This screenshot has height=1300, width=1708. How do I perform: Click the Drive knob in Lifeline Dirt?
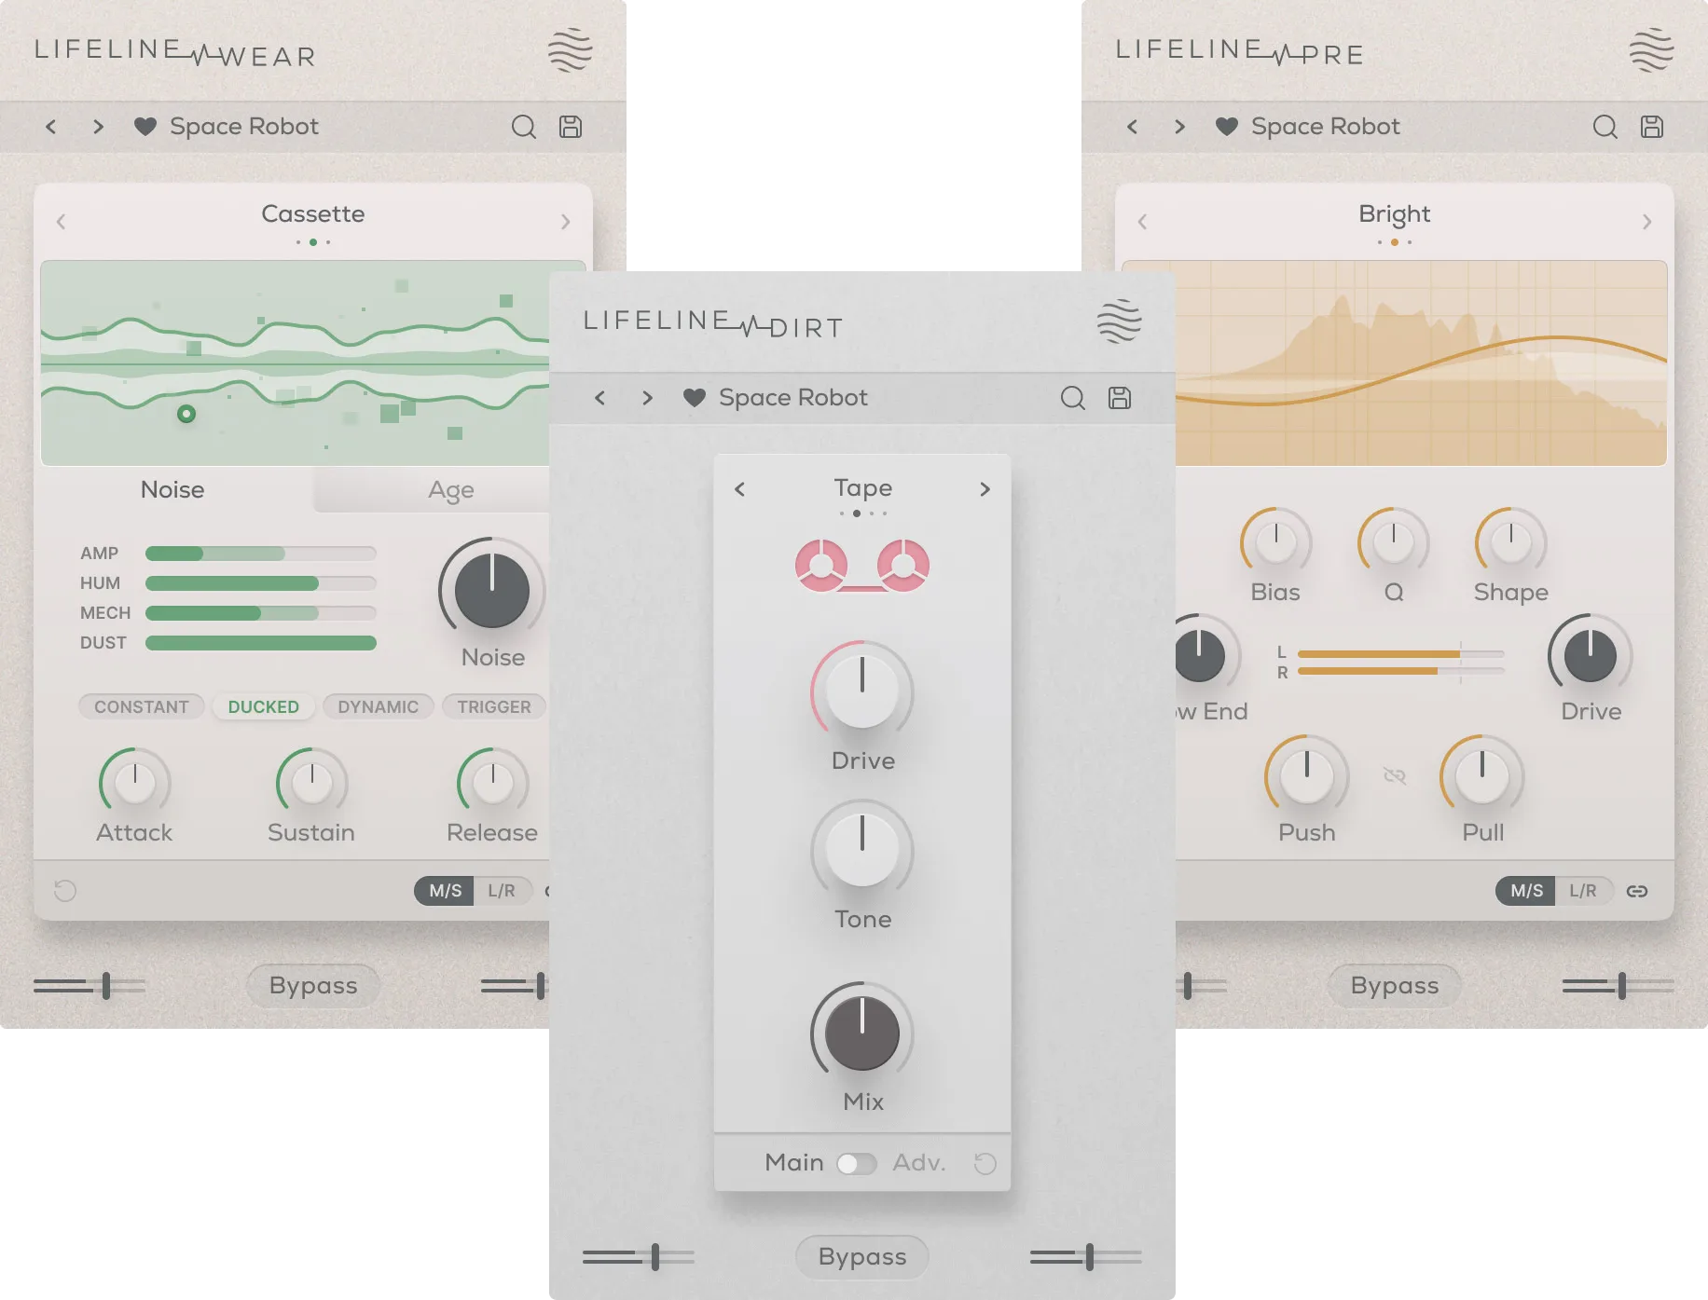click(x=861, y=691)
